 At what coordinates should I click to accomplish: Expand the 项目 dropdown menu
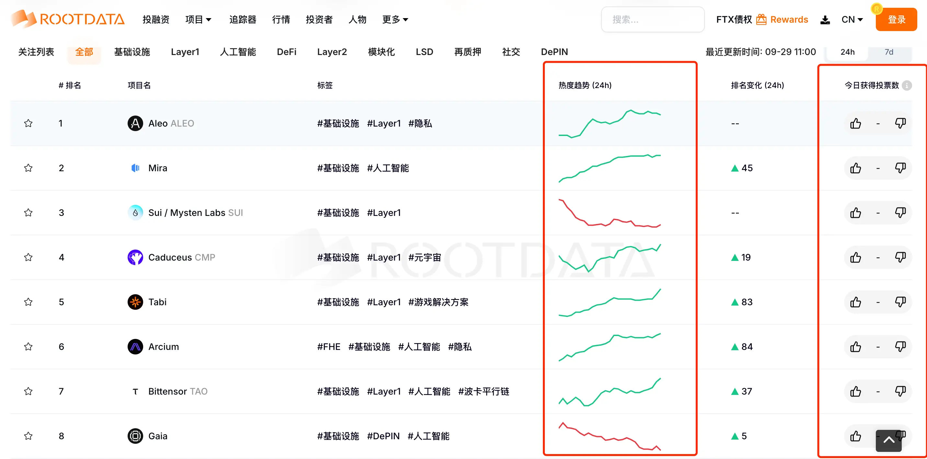(x=198, y=19)
